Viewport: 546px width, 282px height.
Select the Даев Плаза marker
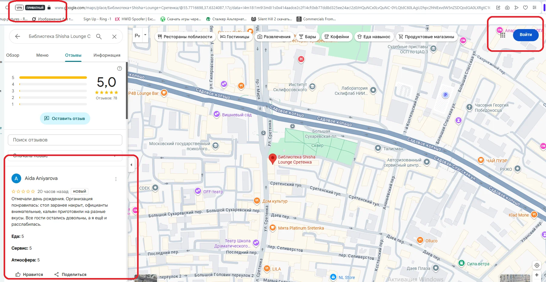click(x=436, y=268)
